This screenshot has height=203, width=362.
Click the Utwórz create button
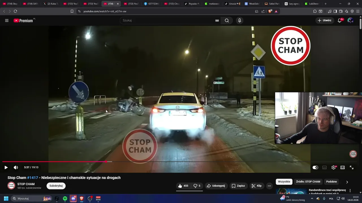pyautogui.click(x=325, y=20)
